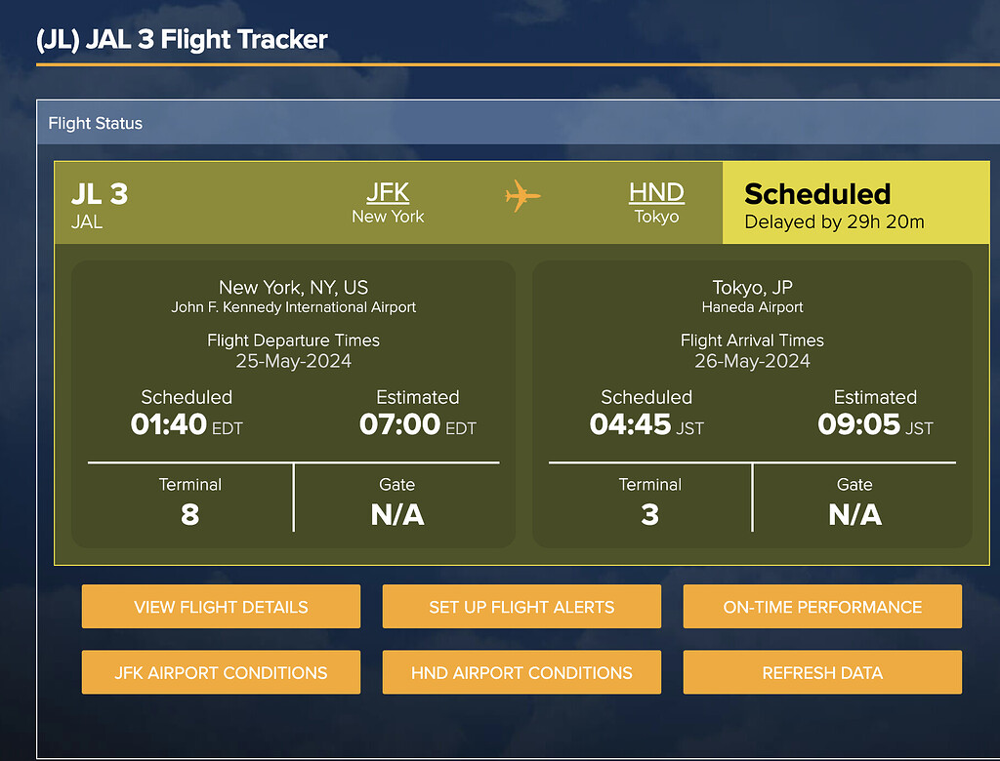The height and width of the screenshot is (761, 1000).
Task: Check JFK Airport Conditions
Action: click(221, 673)
